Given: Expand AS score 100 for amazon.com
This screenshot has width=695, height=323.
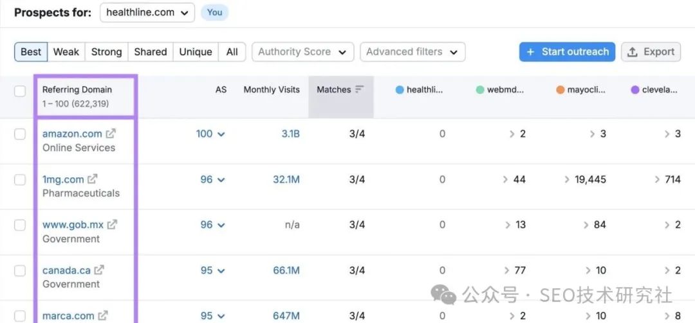Looking at the screenshot, I should 210,134.
